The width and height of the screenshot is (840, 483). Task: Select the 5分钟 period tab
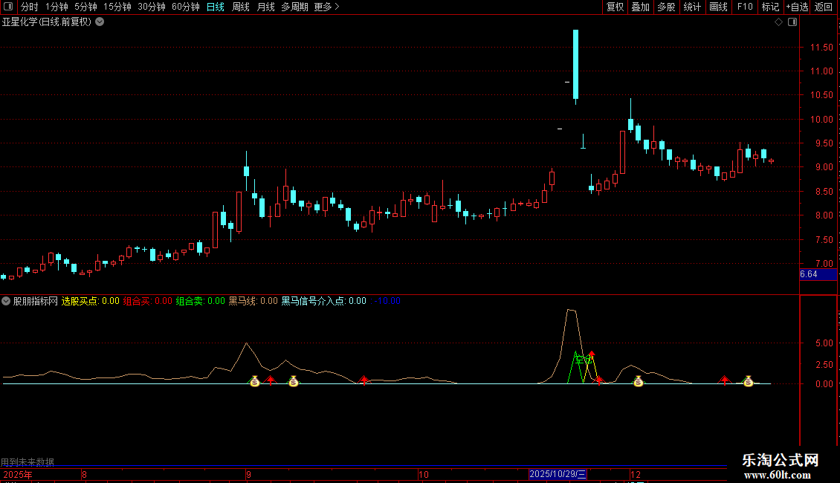point(85,7)
